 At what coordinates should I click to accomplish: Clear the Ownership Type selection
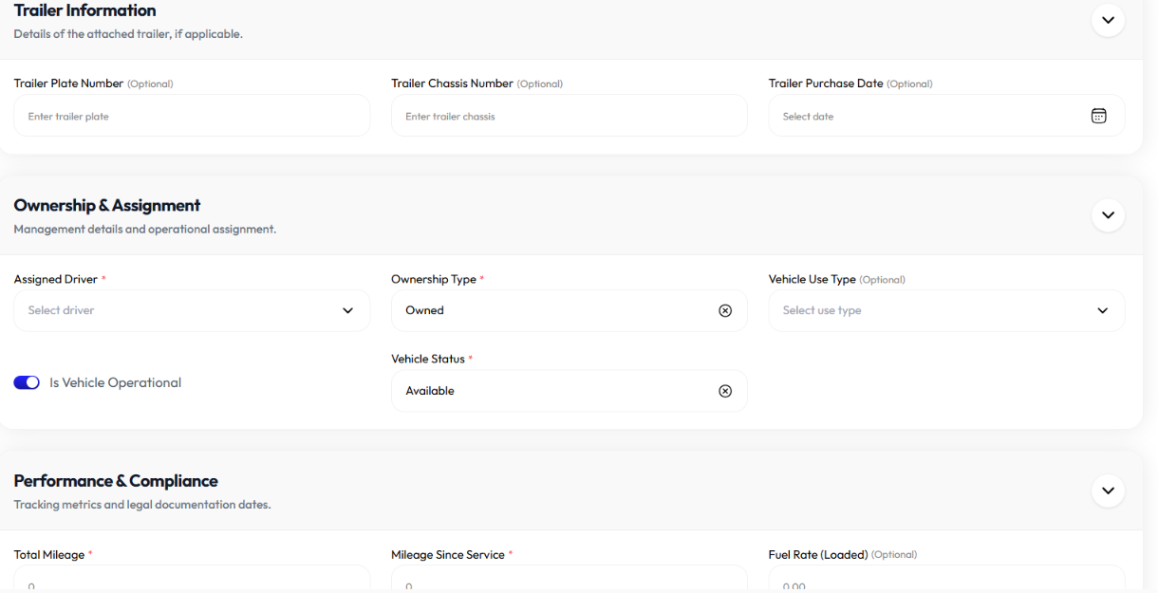725,310
